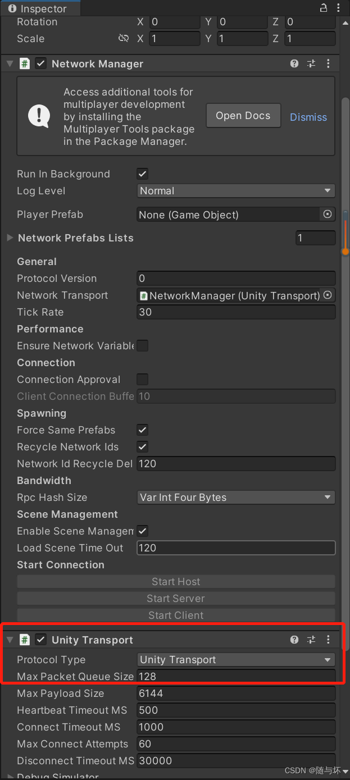Open the Network Manager three-dot menu

pos(328,63)
